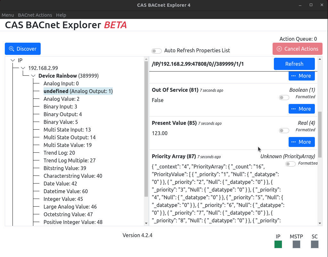
Task: Click the grey MSTP status indicator
Action: pos(296,244)
